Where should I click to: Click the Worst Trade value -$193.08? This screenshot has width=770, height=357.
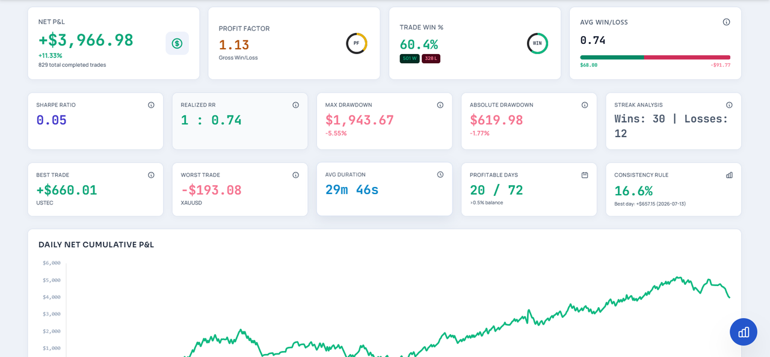tap(211, 191)
